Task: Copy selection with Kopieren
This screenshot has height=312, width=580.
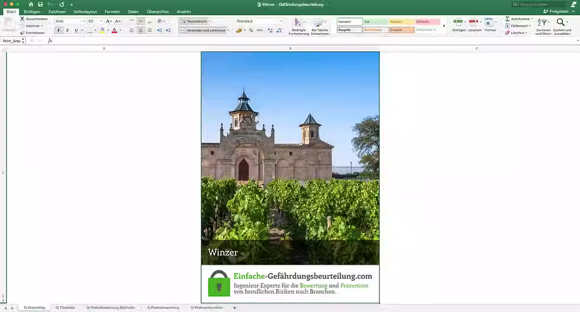Action: click(x=32, y=26)
